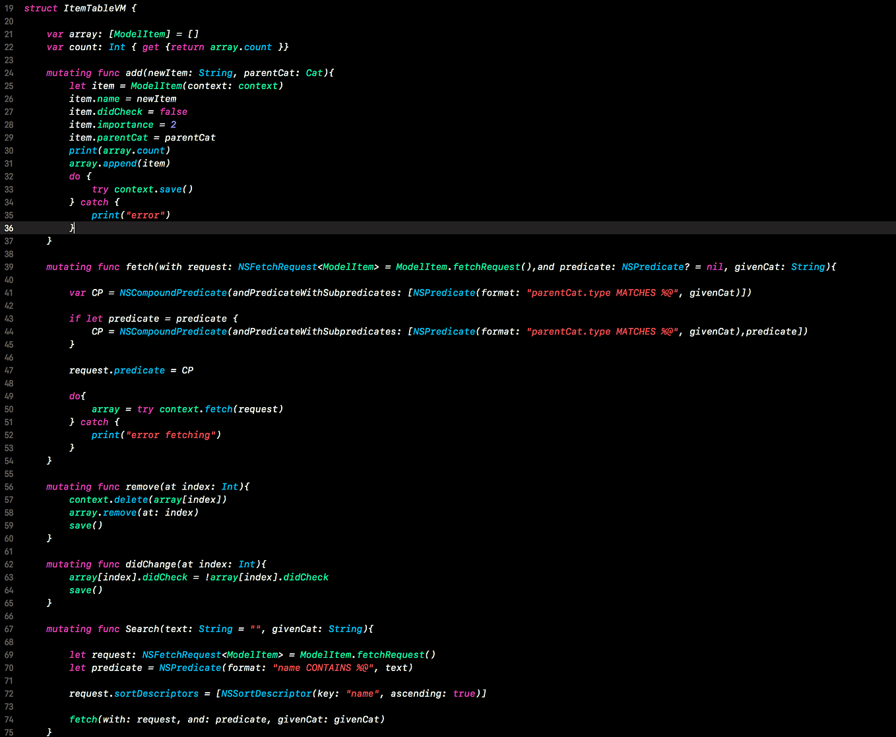This screenshot has height=737, width=896.
Task: Click the 'remove' function name on line 56
Action: pos(143,487)
